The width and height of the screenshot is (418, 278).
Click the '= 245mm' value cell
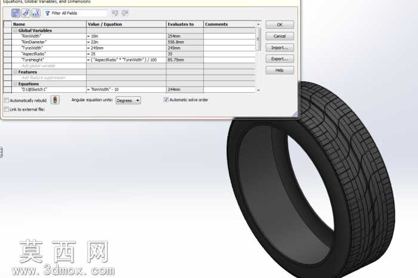tap(126, 48)
